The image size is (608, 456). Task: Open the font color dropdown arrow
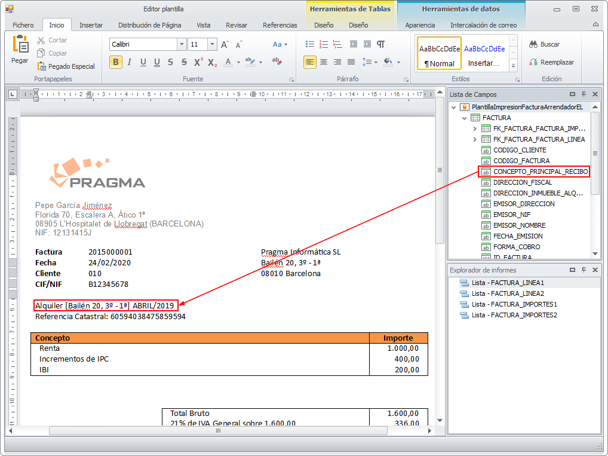[239, 62]
